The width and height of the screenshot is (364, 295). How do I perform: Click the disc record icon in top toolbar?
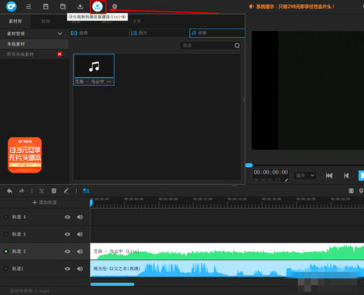pos(114,7)
